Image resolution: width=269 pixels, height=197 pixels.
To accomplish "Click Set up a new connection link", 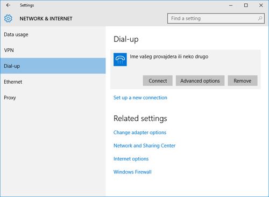I will point(140,98).
